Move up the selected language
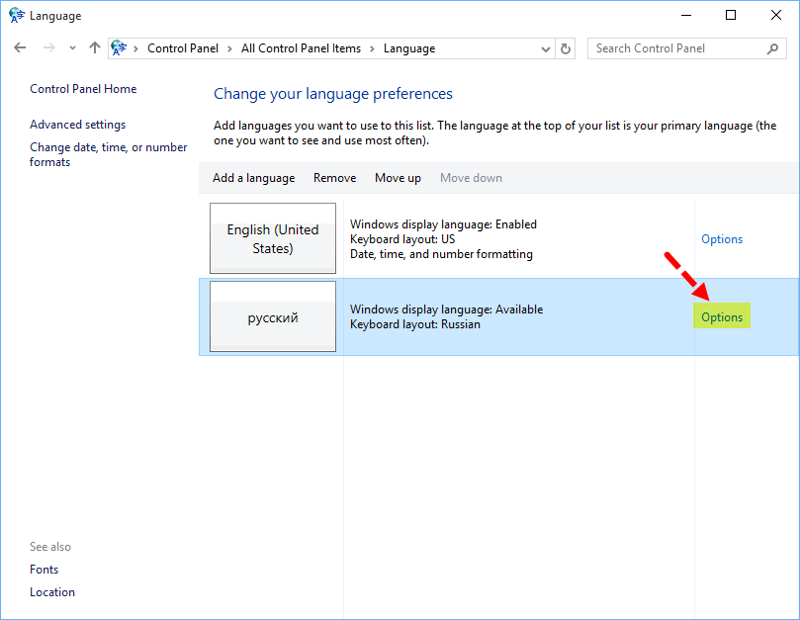This screenshot has width=800, height=620. point(398,178)
